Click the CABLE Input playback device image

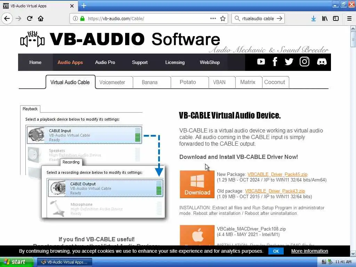[x=36, y=135]
